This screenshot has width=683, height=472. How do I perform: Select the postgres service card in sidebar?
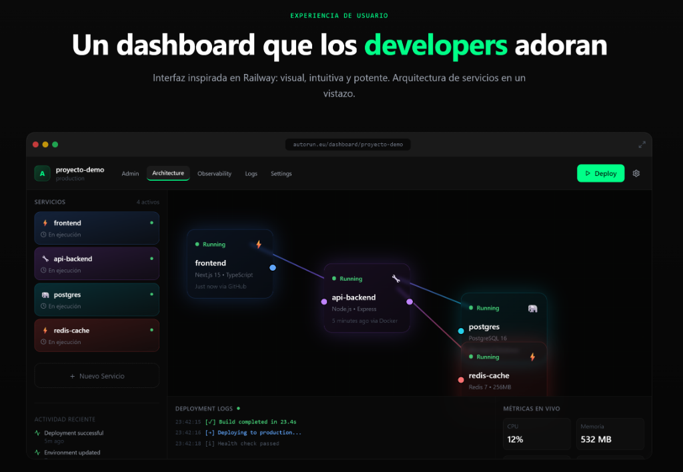coord(97,299)
